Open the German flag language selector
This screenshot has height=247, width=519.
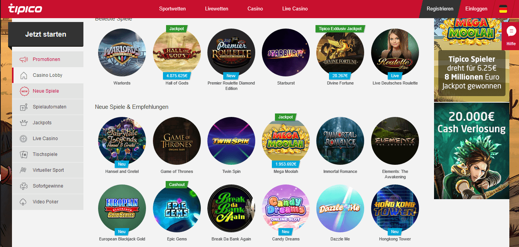(x=503, y=9)
